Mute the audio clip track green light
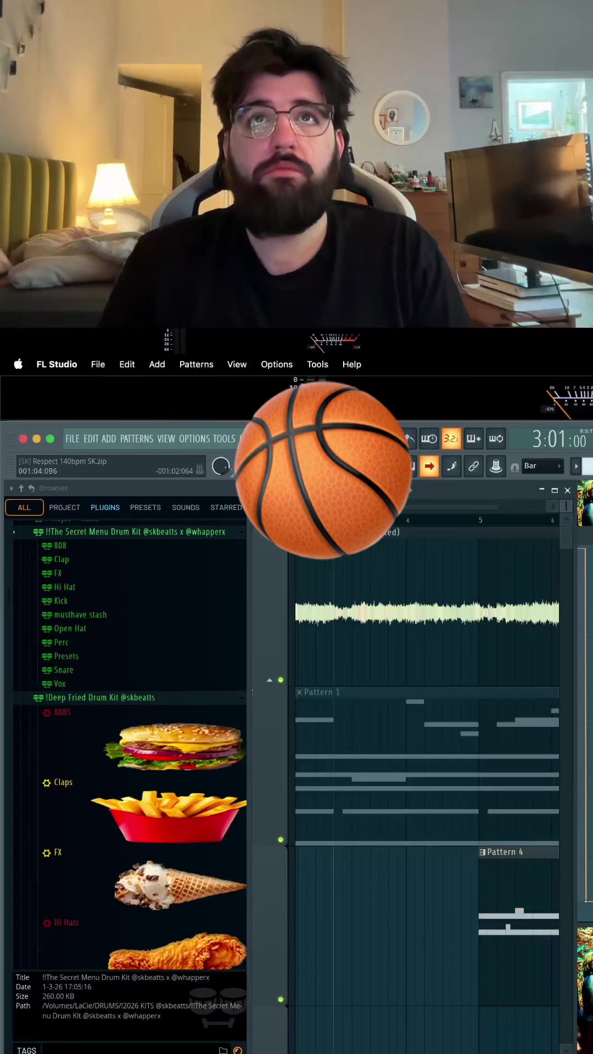 coord(281,680)
